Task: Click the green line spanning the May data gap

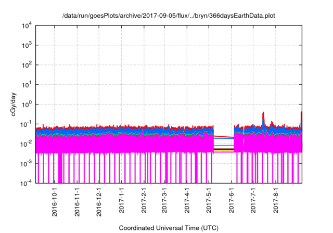Action: [224, 145]
